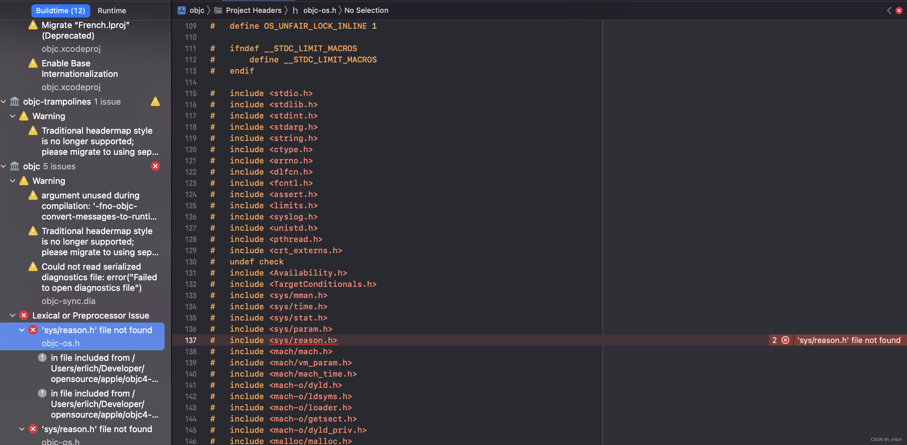Click the inline error icon on line 137
The image size is (907, 445).
click(785, 340)
